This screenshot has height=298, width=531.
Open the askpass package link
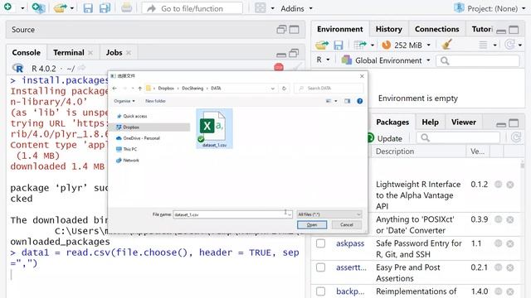[x=350, y=243]
